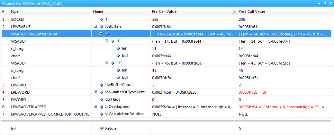Collapse the lpBuffers tree node
Screen dimensions: 334x135
pos(95,26)
